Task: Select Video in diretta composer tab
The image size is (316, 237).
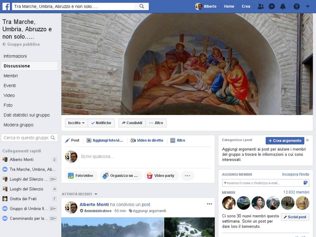Action: [x=147, y=141]
